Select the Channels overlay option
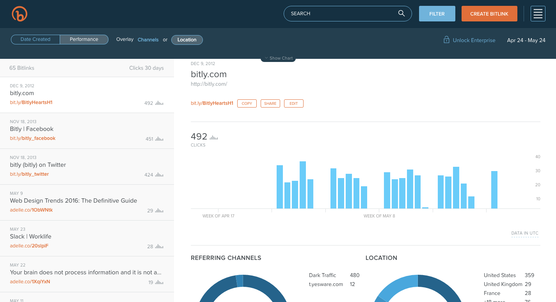 pyautogui.click(x=148, y=39)
